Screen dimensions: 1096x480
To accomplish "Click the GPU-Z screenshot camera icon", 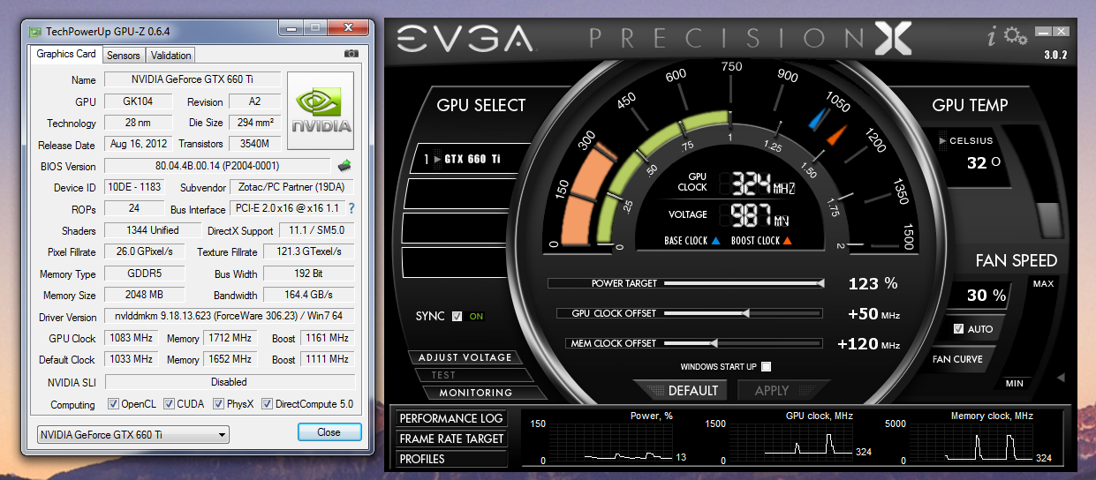I will coord(351,54).
